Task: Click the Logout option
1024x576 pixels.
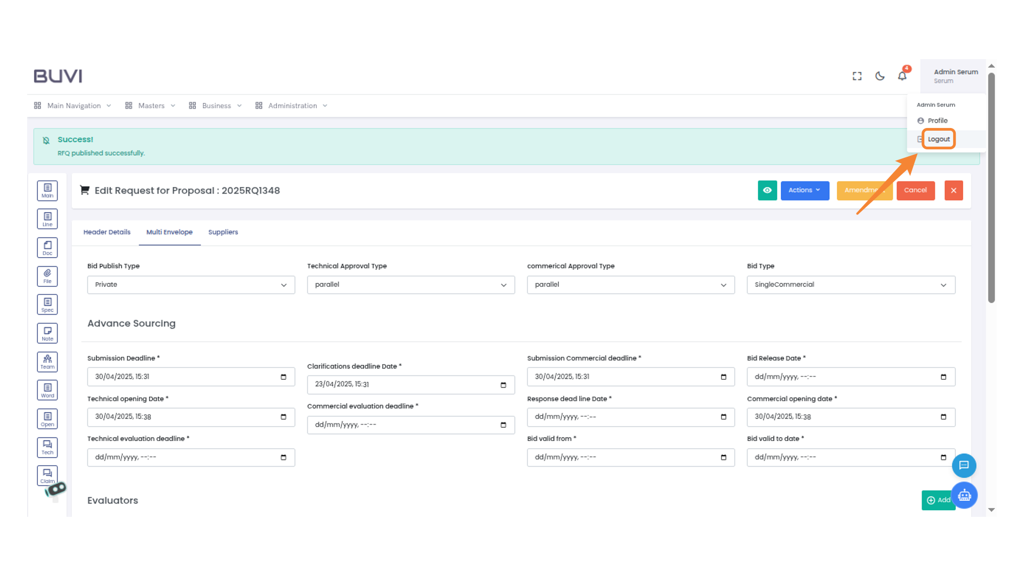Action: (939, 139)
